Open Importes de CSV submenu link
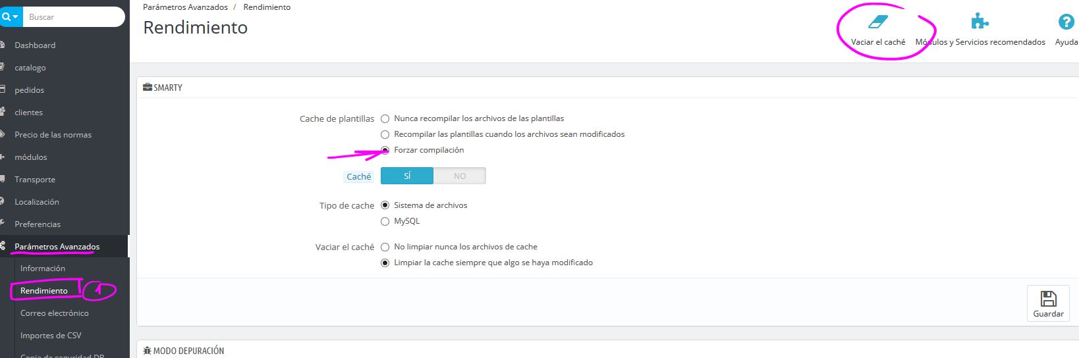1079x358 pixels. coord(51,336)
